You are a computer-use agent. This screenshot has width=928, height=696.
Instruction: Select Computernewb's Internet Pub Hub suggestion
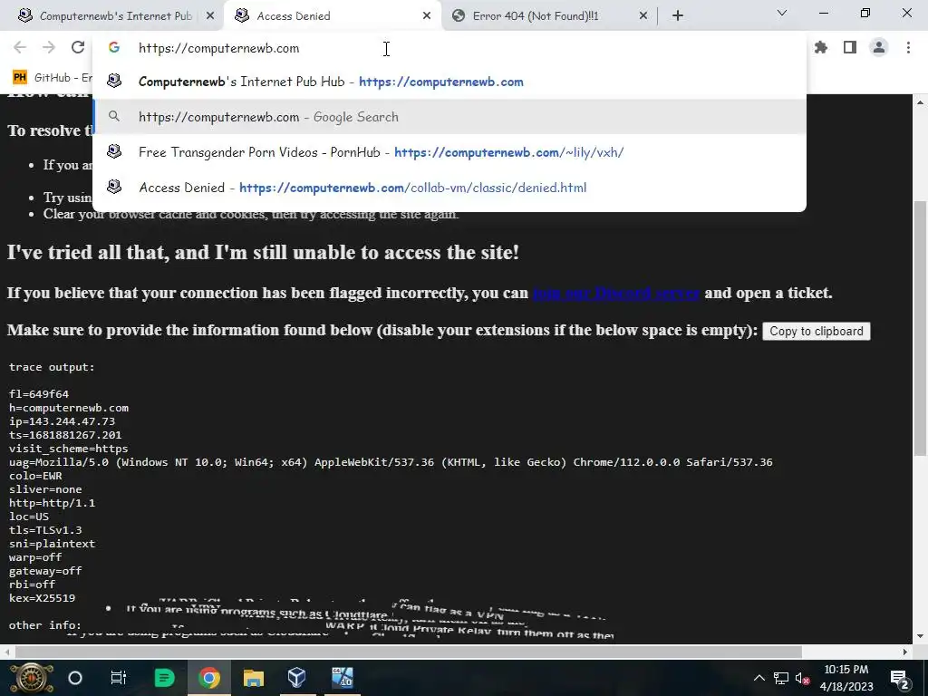click(449, 82)
